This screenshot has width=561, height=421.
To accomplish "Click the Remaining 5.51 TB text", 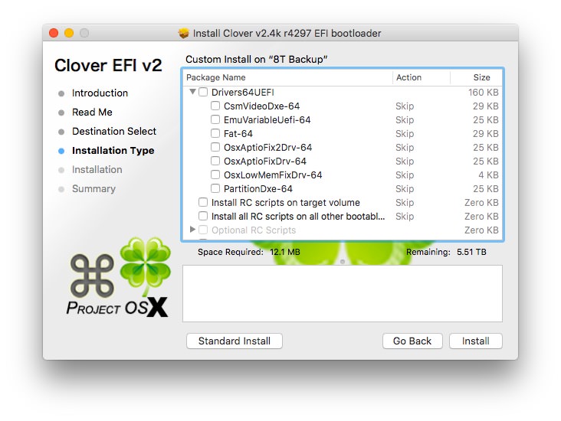I will (x=446, y=252).
